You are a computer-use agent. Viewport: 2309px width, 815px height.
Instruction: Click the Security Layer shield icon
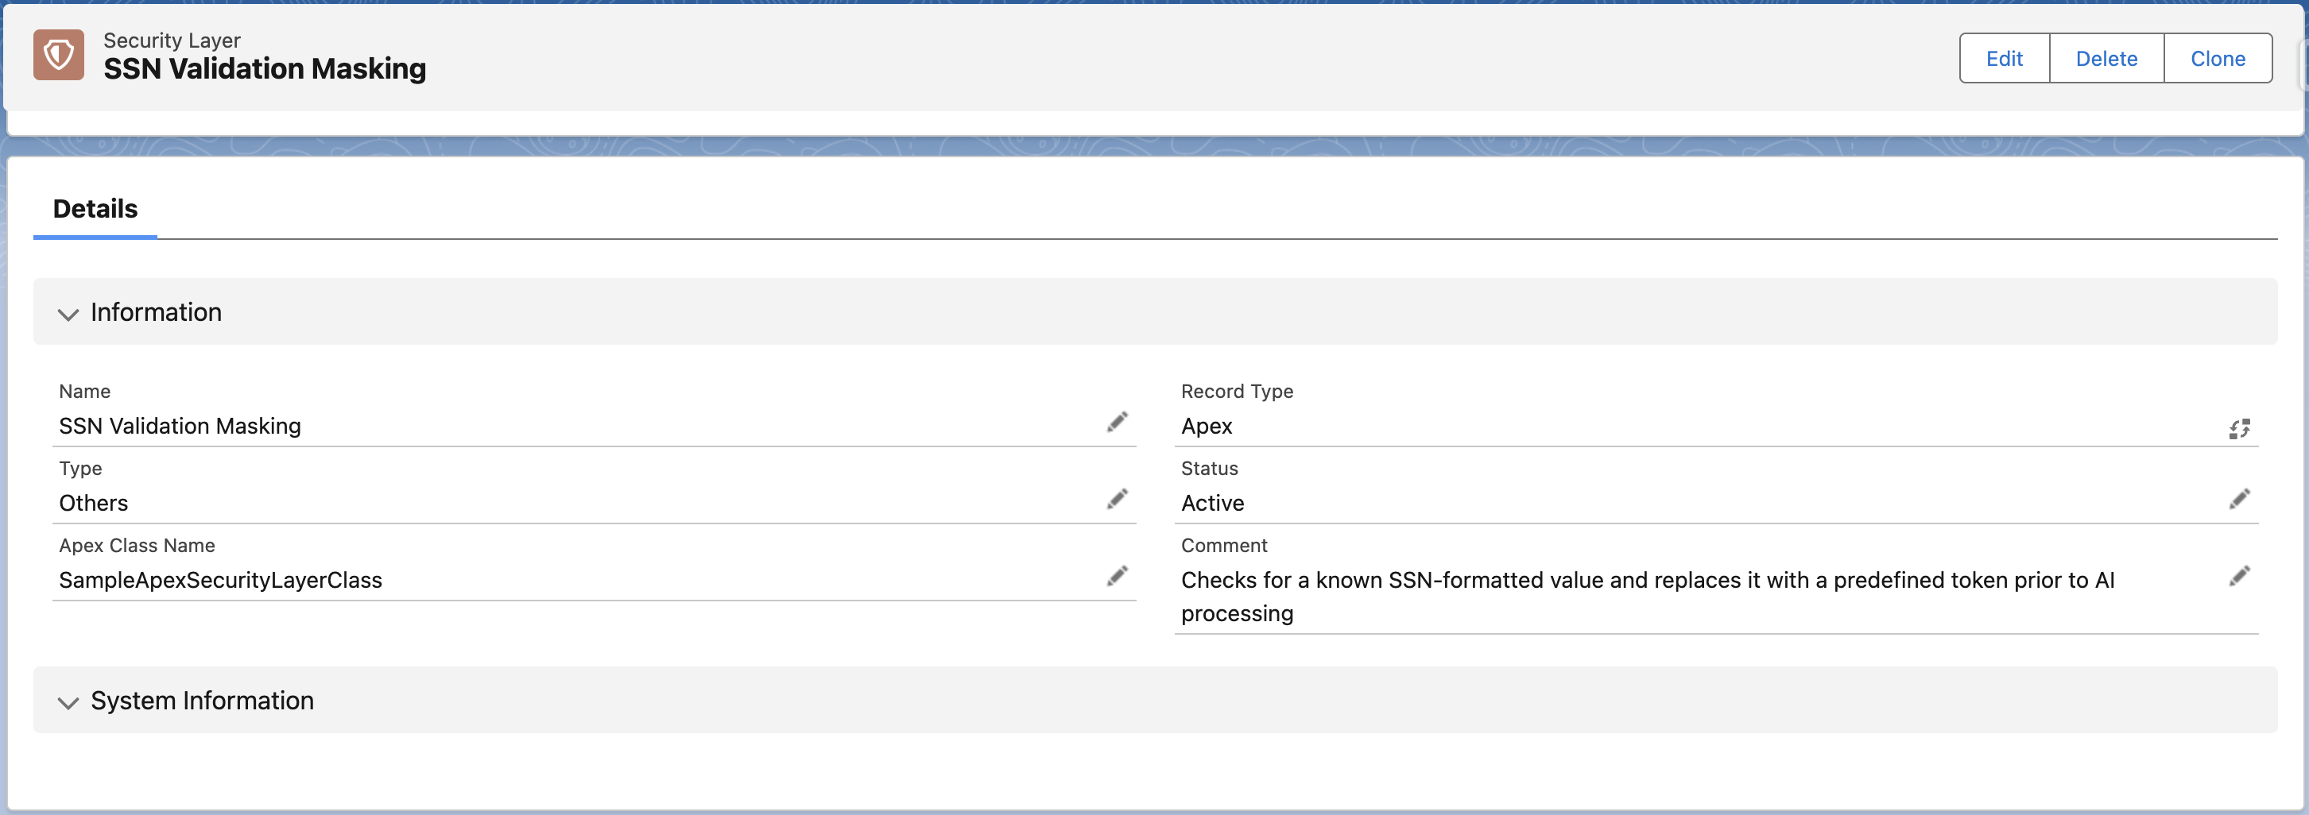coord(58,56)
